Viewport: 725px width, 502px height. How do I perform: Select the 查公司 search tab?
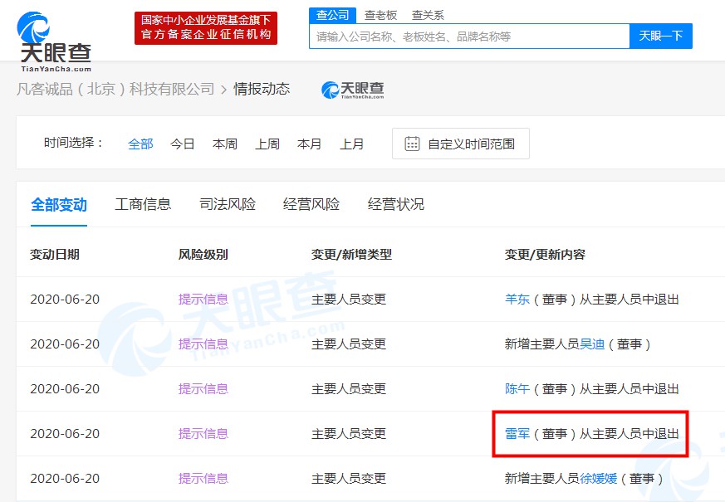(332, 15)
